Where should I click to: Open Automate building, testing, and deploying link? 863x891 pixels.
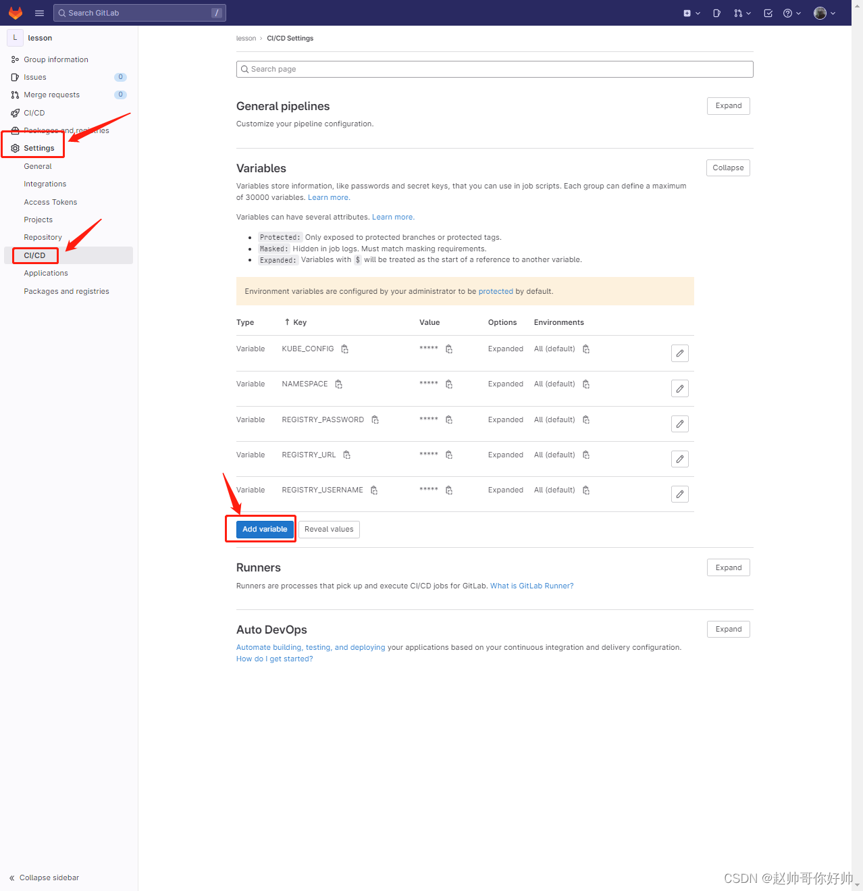[x=311, y=647]
